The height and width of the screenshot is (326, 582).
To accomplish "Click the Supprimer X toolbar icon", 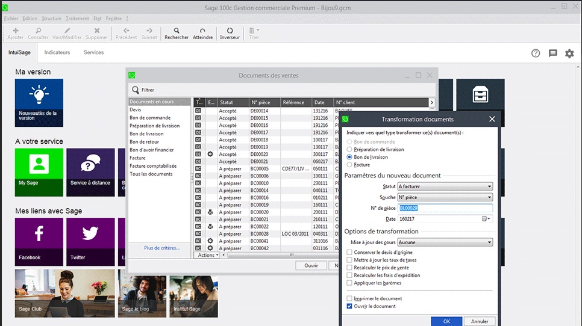I will [x=97, y=31].
